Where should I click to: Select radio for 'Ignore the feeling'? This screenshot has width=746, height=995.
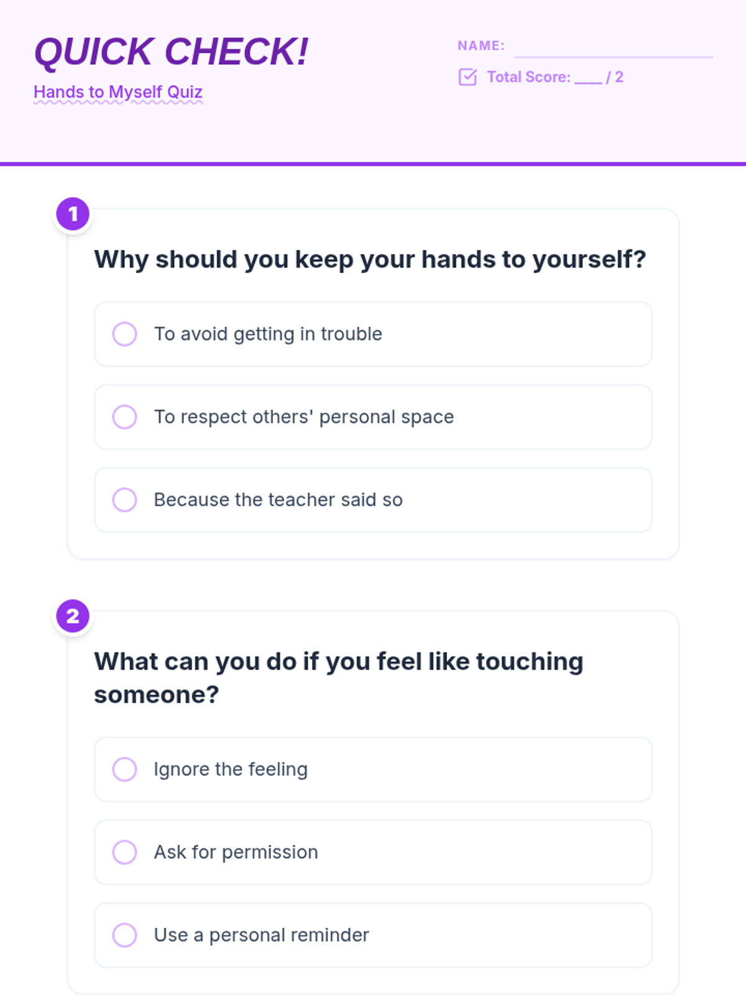(124, 769)
